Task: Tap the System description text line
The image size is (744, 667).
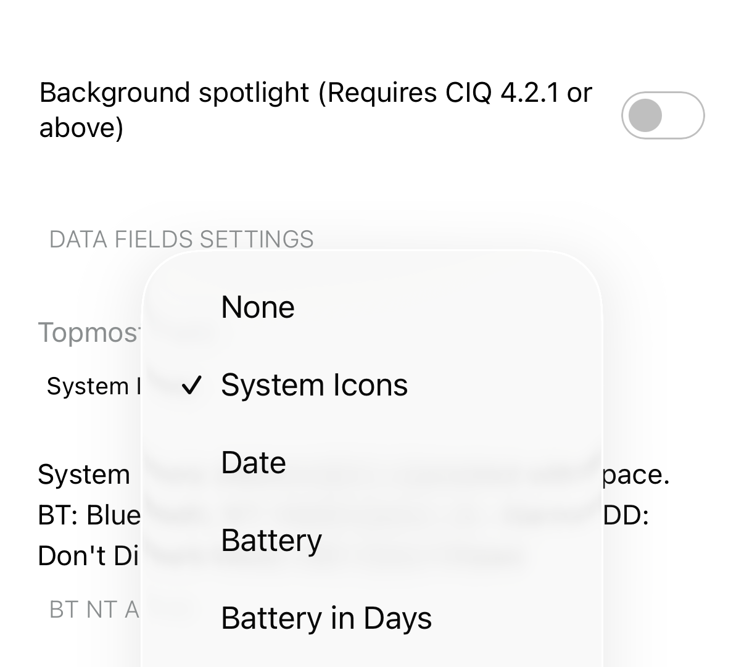Action: [x=84, y=475]
